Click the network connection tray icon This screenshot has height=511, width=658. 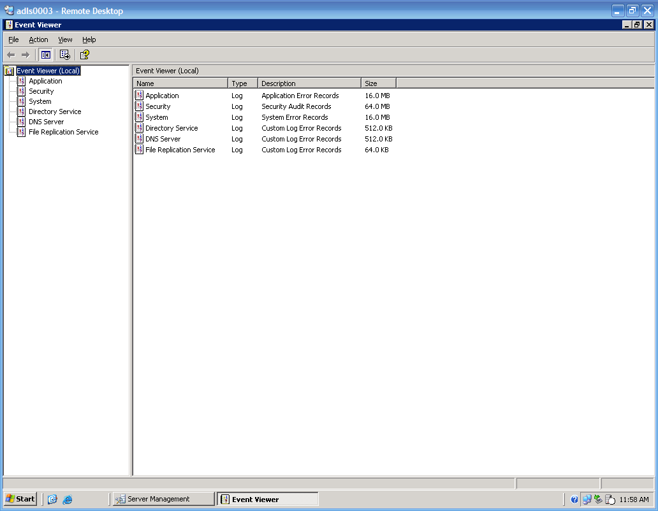coord(587,500)
